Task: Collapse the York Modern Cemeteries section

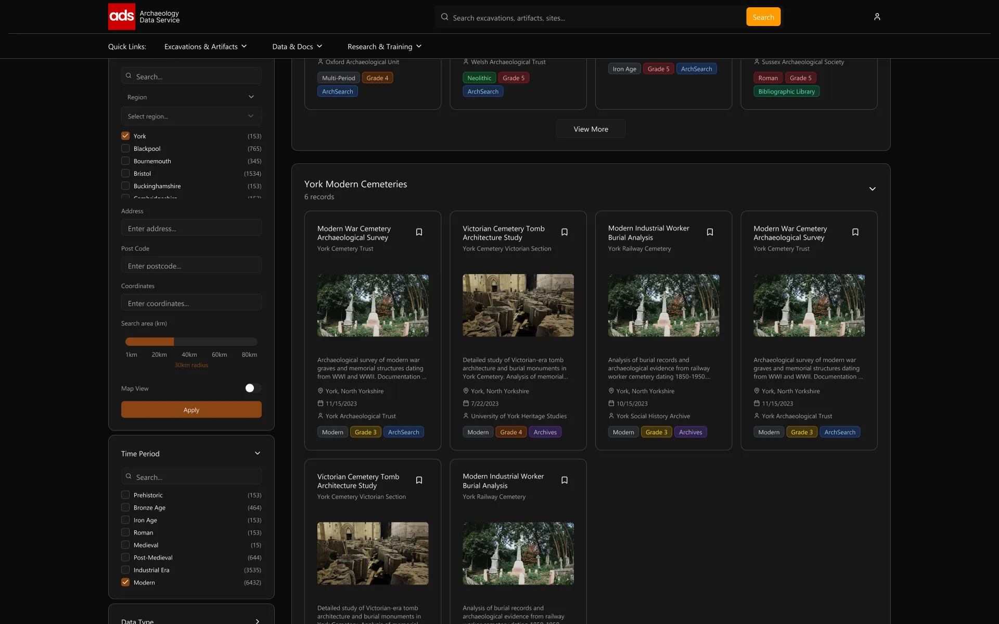Action: [x=872, y=189]
